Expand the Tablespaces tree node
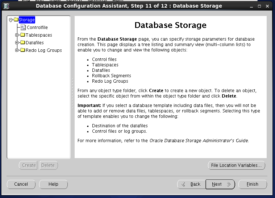 [x=17, y=35]
